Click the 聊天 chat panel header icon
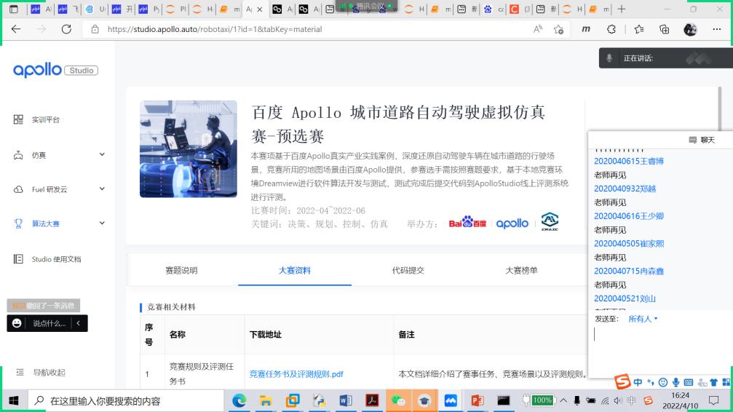The image size is (733, 412). point(693,140)
